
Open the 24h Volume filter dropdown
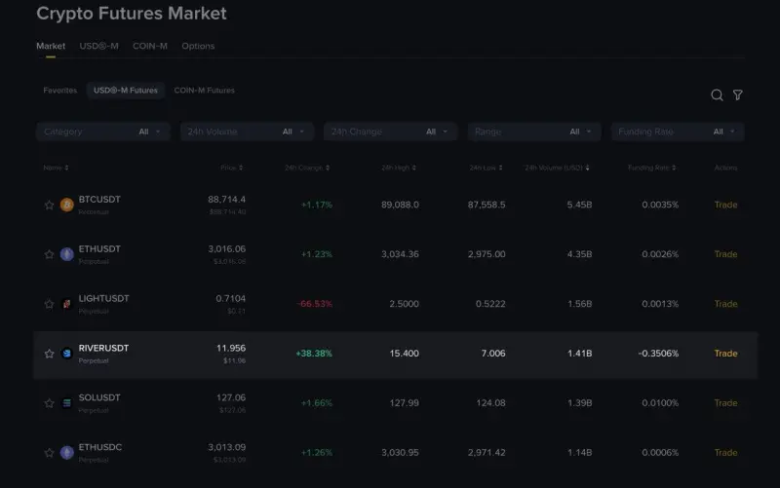pos(247,131)
